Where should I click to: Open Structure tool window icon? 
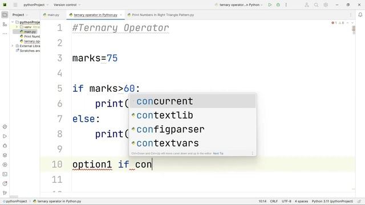pyautogui.click(x=5, y=24)
